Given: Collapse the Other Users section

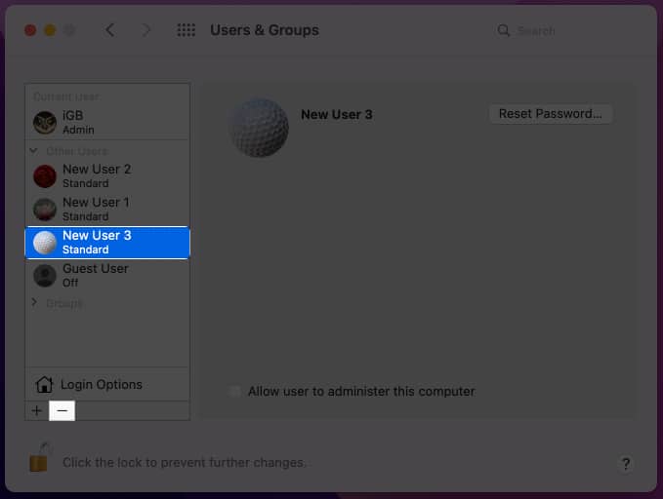Looking at the screenshot, I should click(x=34, y=151).
